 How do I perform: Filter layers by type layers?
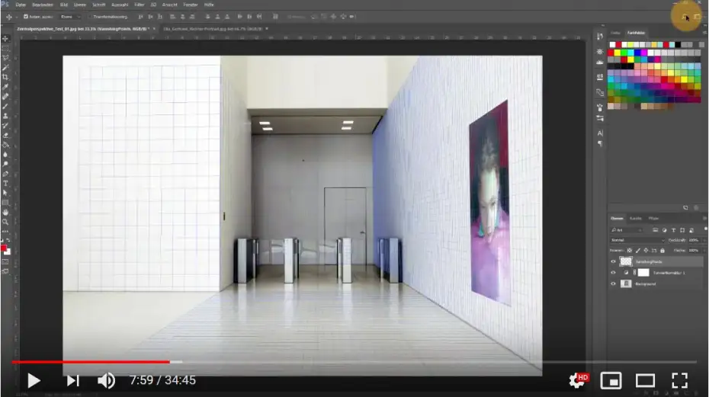coord(673,230)
